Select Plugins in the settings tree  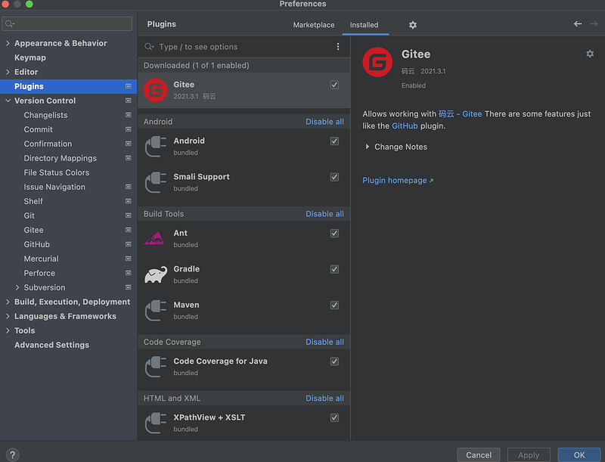(x=68, y=86)
